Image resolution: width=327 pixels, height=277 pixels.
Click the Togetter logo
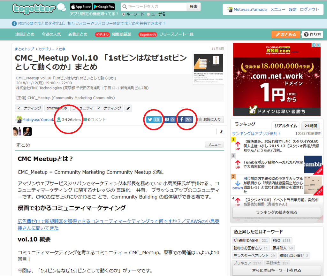tap(39, 9)
